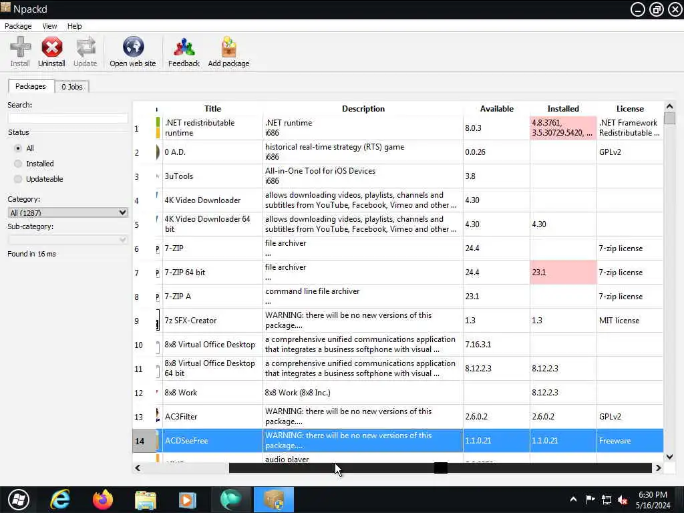Click the Freeware license cell
684x513 pixels.
click(630, 441)
